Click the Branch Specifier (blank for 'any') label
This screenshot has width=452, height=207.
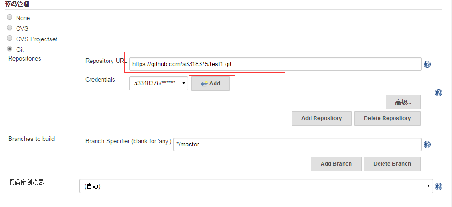coord(129,141)
